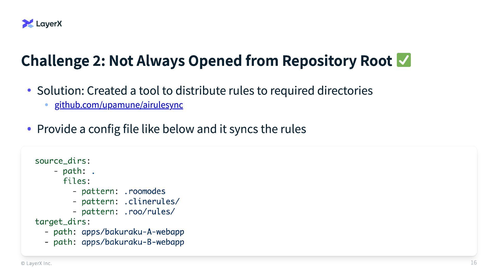The width and height of the screenshot is (498, 280).
Task: Click the light blue sub-bullet before link
Action: (46, 105)
